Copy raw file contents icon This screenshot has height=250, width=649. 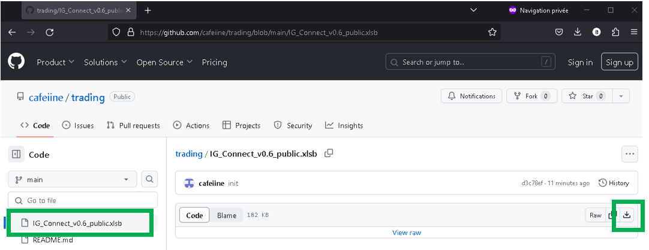click(612, 215)
